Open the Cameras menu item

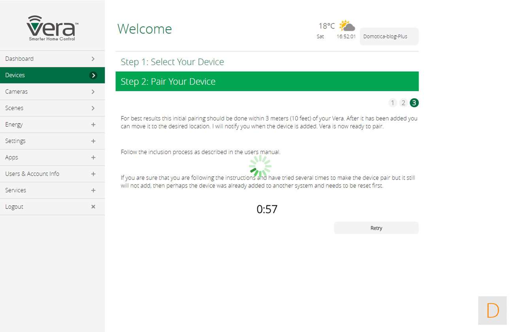[17, 92]
